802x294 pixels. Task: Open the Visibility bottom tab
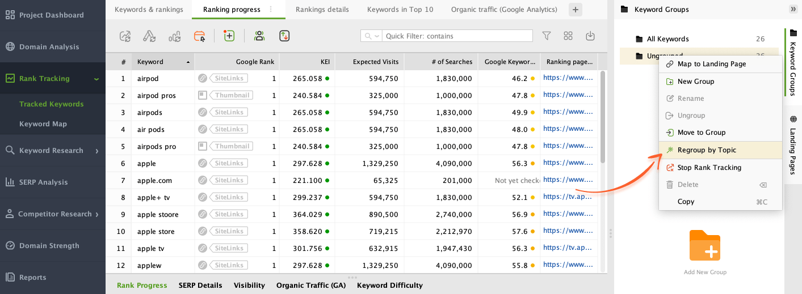click(249, 286)
